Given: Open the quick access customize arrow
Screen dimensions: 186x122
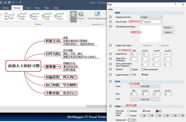Looking at the screenshot, I should point(20,2).
